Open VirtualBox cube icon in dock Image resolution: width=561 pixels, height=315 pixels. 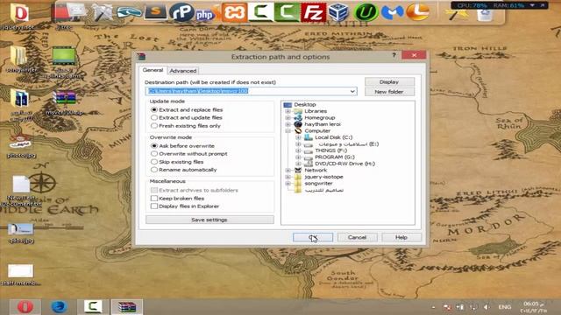[x=338, y=12]
